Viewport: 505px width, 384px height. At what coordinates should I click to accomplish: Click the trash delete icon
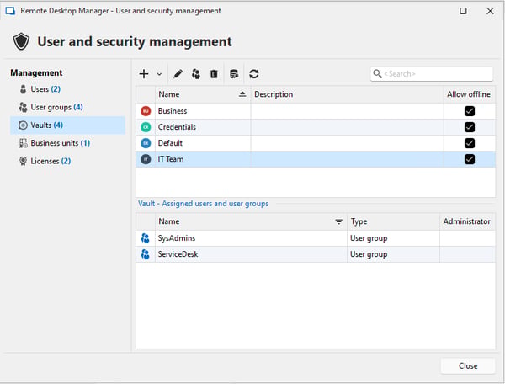coord(214,74)
